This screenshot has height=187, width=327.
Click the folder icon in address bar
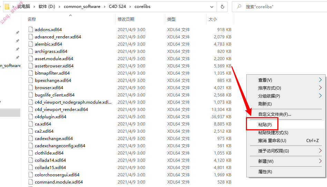[x=7, y=7]
